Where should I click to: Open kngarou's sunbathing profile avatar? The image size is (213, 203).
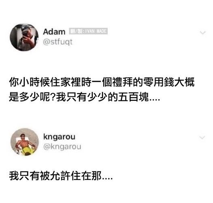pyautogui.click(x=25, y=142)
